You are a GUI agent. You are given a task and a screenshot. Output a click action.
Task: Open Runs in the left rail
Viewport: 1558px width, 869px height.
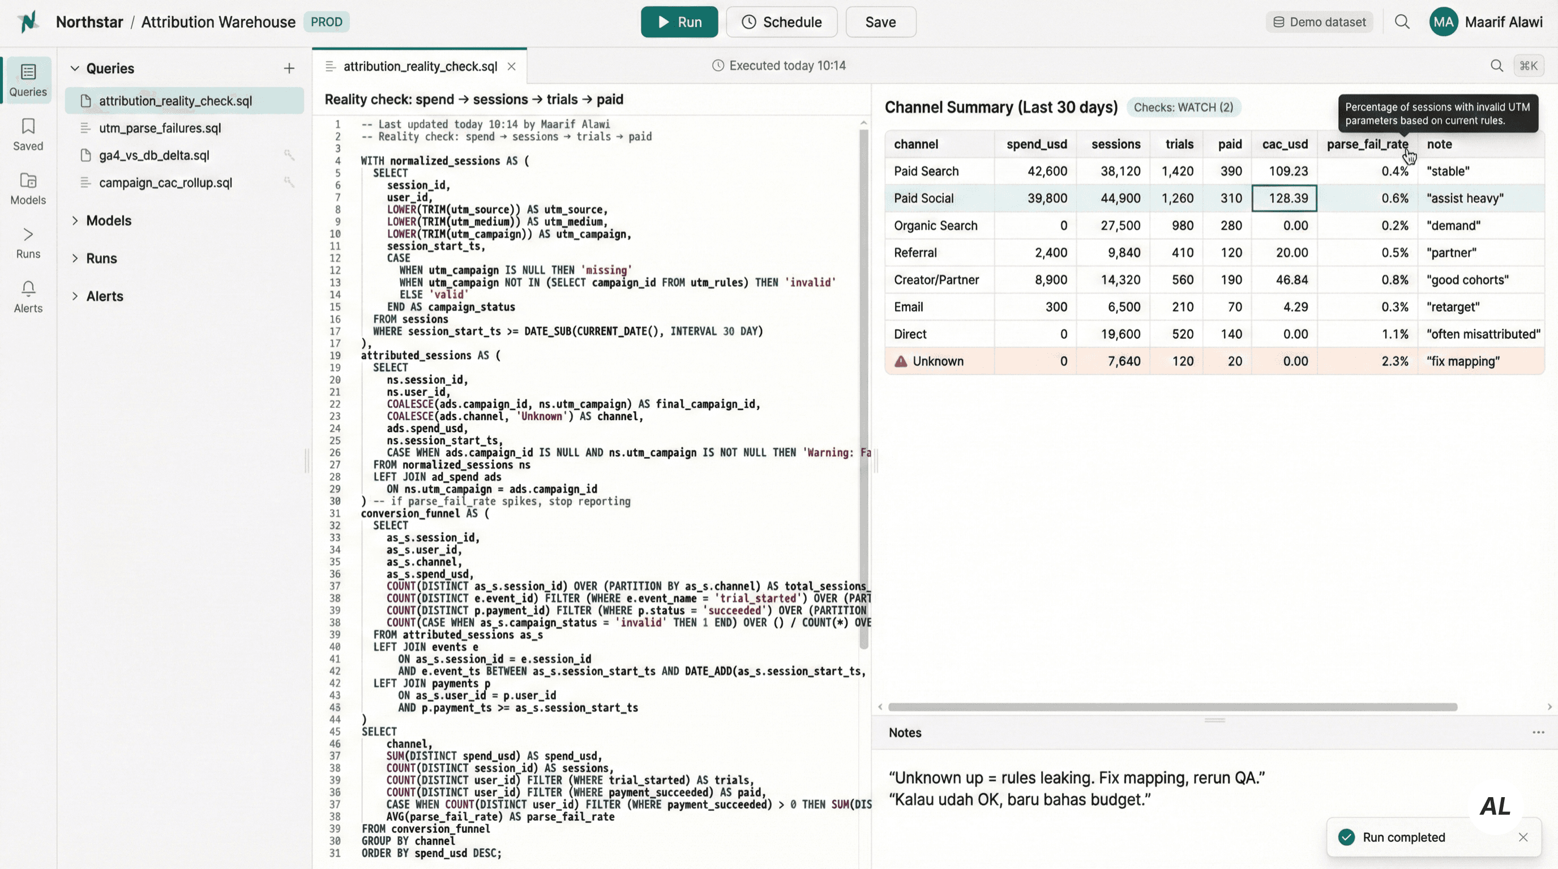click(28, 242)
